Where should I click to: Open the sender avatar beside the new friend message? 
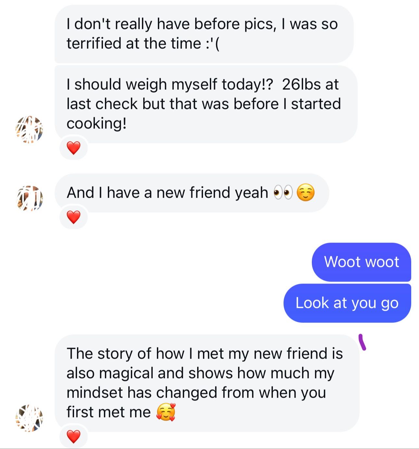[x=29, y=198]
